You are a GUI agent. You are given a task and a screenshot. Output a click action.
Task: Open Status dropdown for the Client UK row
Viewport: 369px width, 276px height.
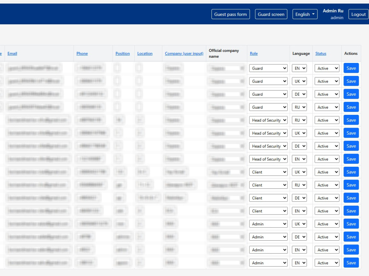[327, 172]
